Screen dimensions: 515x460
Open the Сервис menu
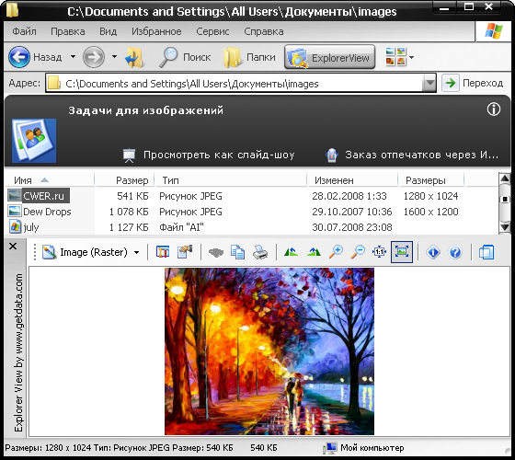pyautogui.click(x=212, y=31)
